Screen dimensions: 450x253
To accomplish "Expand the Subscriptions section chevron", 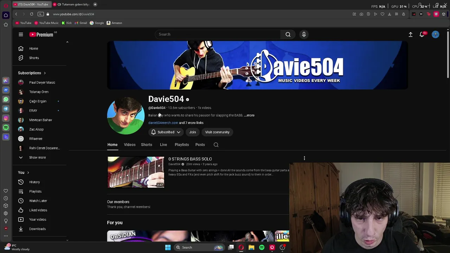I will pyautogui.click(x=45, y=73).
